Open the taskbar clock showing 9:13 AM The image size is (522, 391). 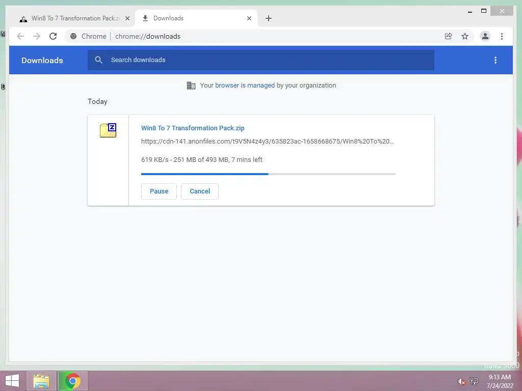tap(500, 381)
